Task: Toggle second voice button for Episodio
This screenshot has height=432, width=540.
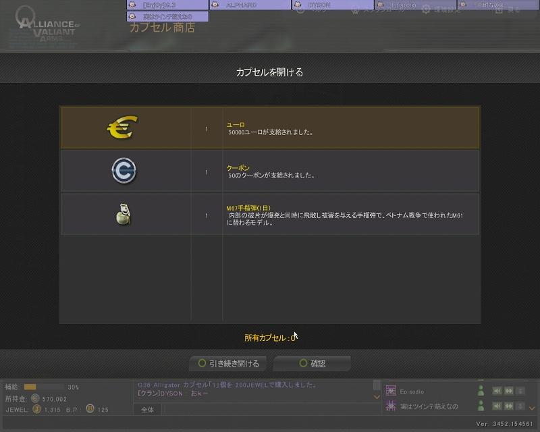Action: click(x=509, y=391)
